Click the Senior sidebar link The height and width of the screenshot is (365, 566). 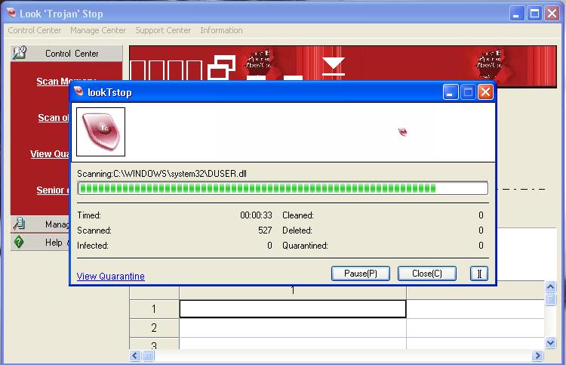point(53,190)
